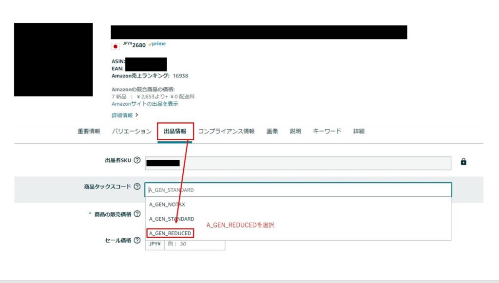Select A_GEN_NOTAX from the tax code list
This screenshot has height=283, width=499.
click(x=167, y=205)
